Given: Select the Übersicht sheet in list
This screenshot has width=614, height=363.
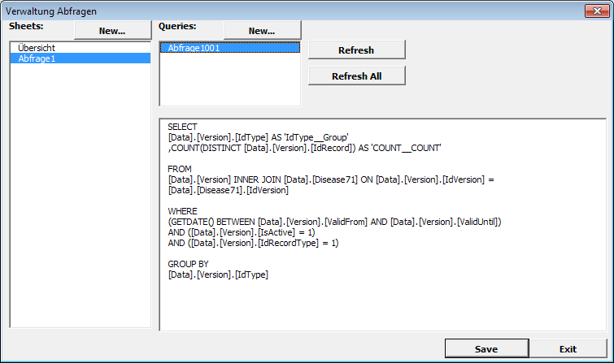Looking at the screenshot, I should (x=37, y=48).
